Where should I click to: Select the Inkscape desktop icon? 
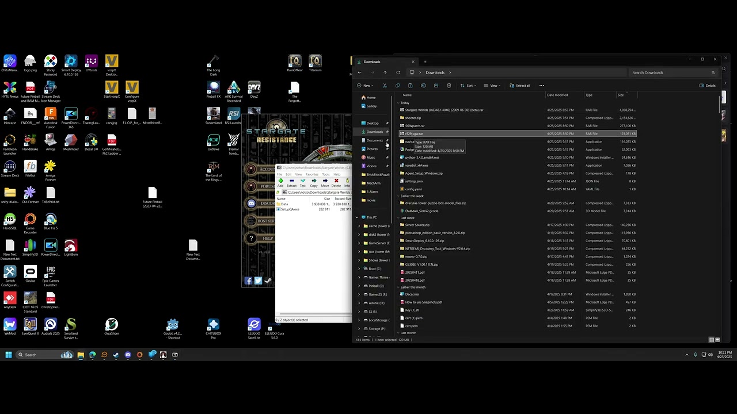coord(10,116)
